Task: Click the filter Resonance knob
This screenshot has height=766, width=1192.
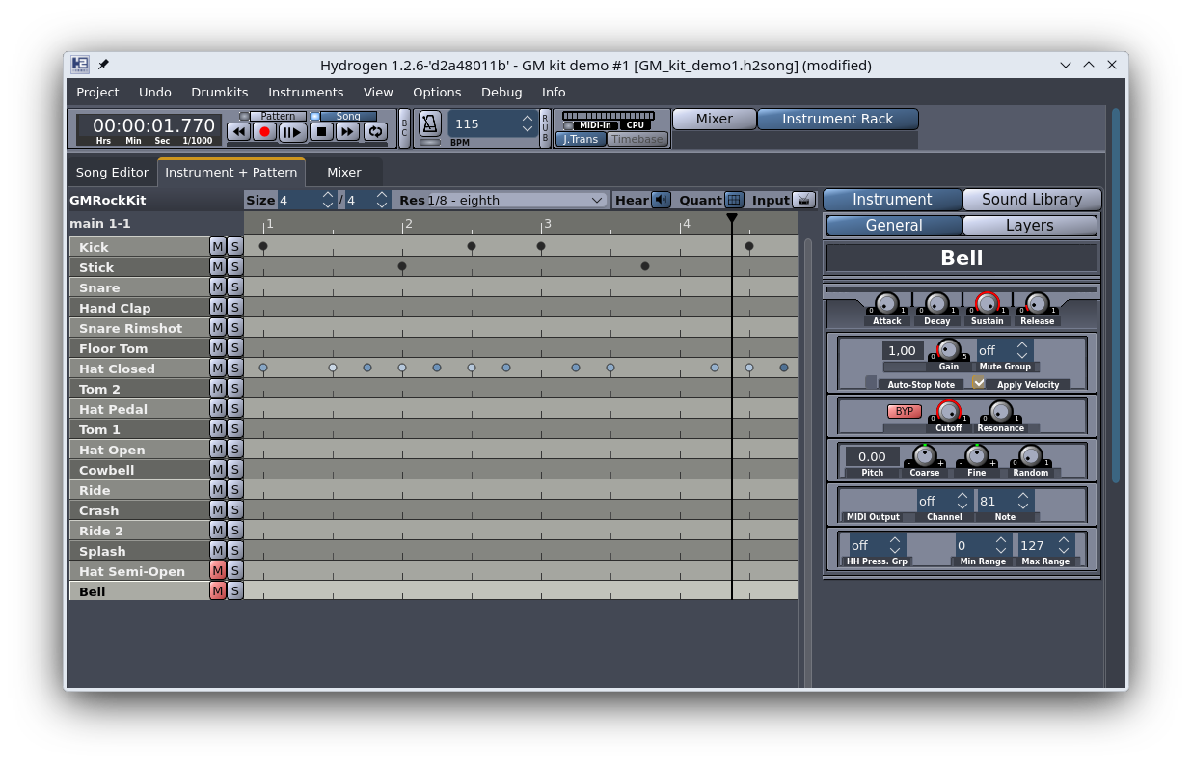Action: coord(1001,411)
